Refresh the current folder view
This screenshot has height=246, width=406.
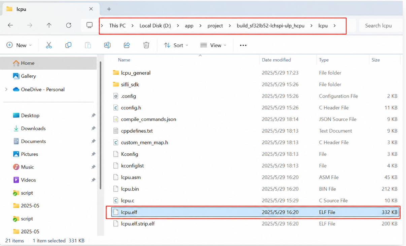point(69,25)
